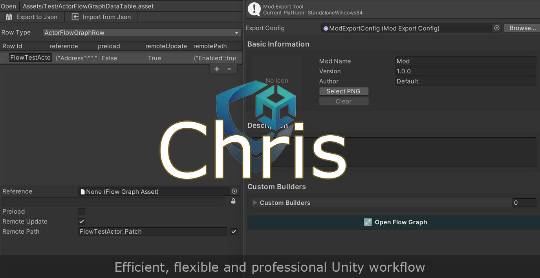Click the Browse... button
Viewport: 540px width, 278px height.
click(522, 28)
